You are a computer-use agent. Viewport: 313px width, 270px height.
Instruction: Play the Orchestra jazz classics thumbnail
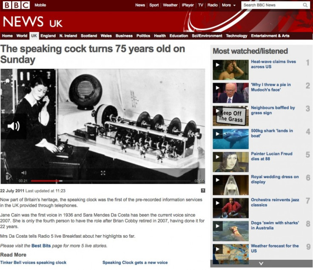[230, 208]
